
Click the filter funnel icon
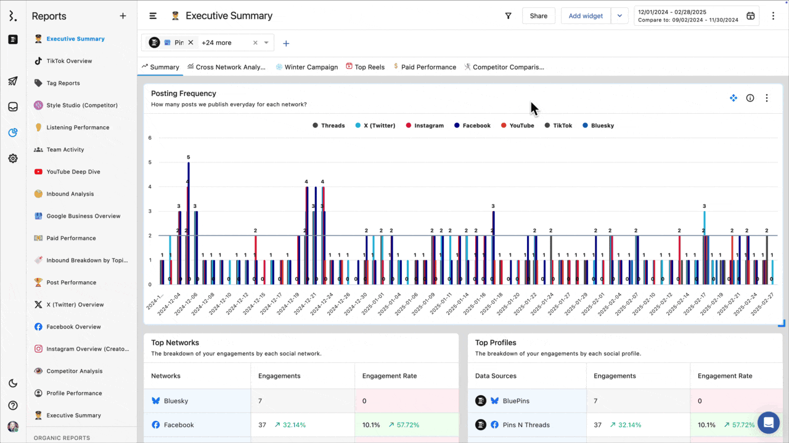point(508,16)
